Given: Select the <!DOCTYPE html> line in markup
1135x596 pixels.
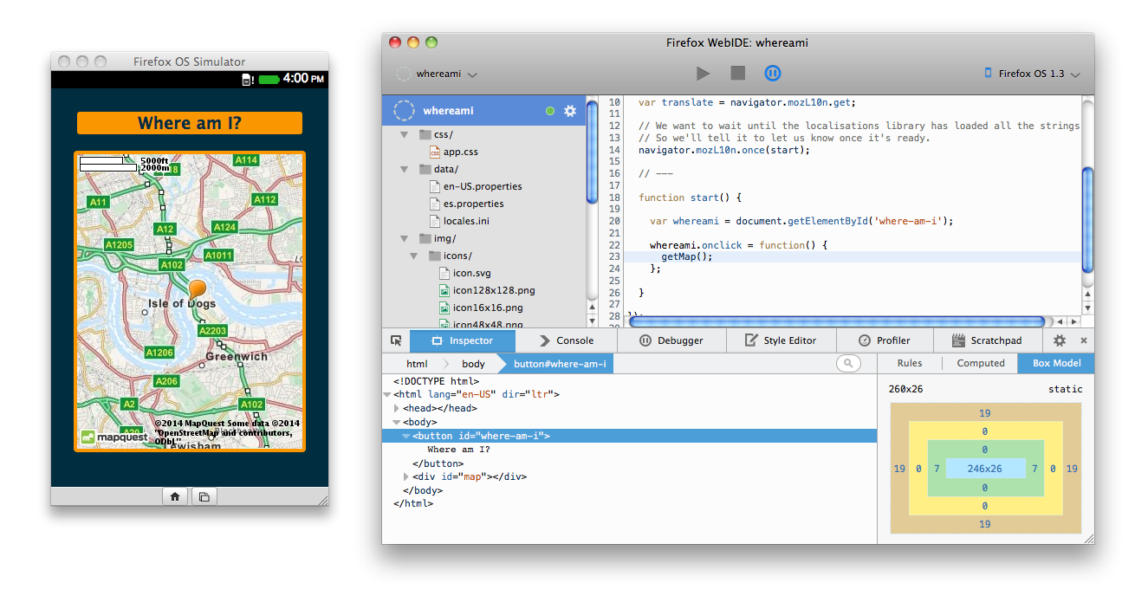Looking at the screenshot, I should pos(436,381).
